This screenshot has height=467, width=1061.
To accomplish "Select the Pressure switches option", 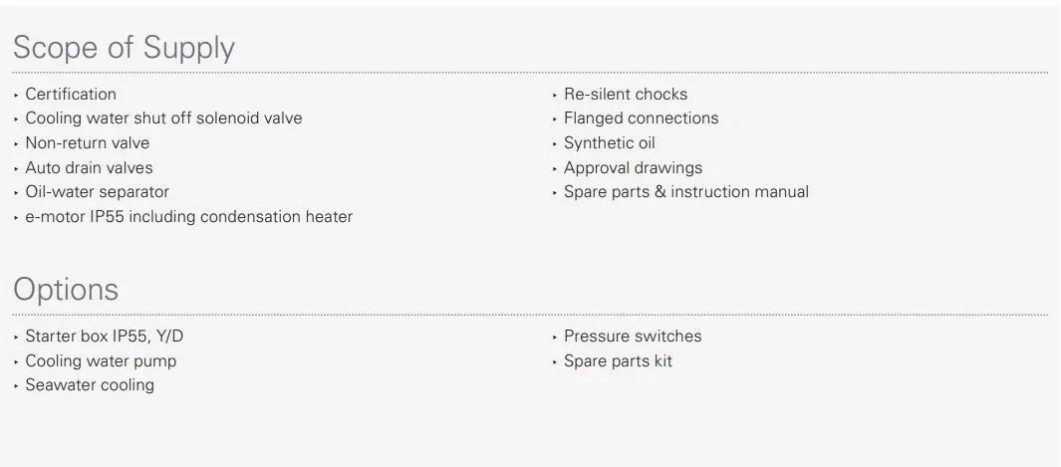I will (x=633, y=336).
